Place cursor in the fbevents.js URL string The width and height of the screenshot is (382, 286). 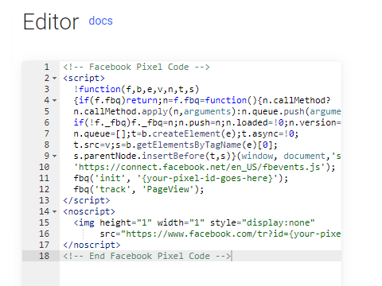tap(202, 167)
